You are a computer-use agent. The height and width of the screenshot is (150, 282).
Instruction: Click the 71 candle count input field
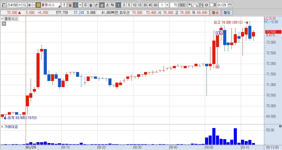click(174, 5)
